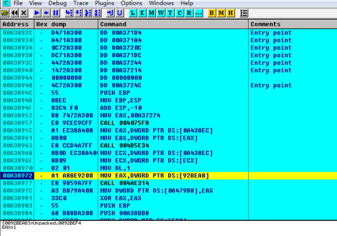Open search results with R button
The height and width of the screenshot is (236, 337).
[x=189, y=13]
